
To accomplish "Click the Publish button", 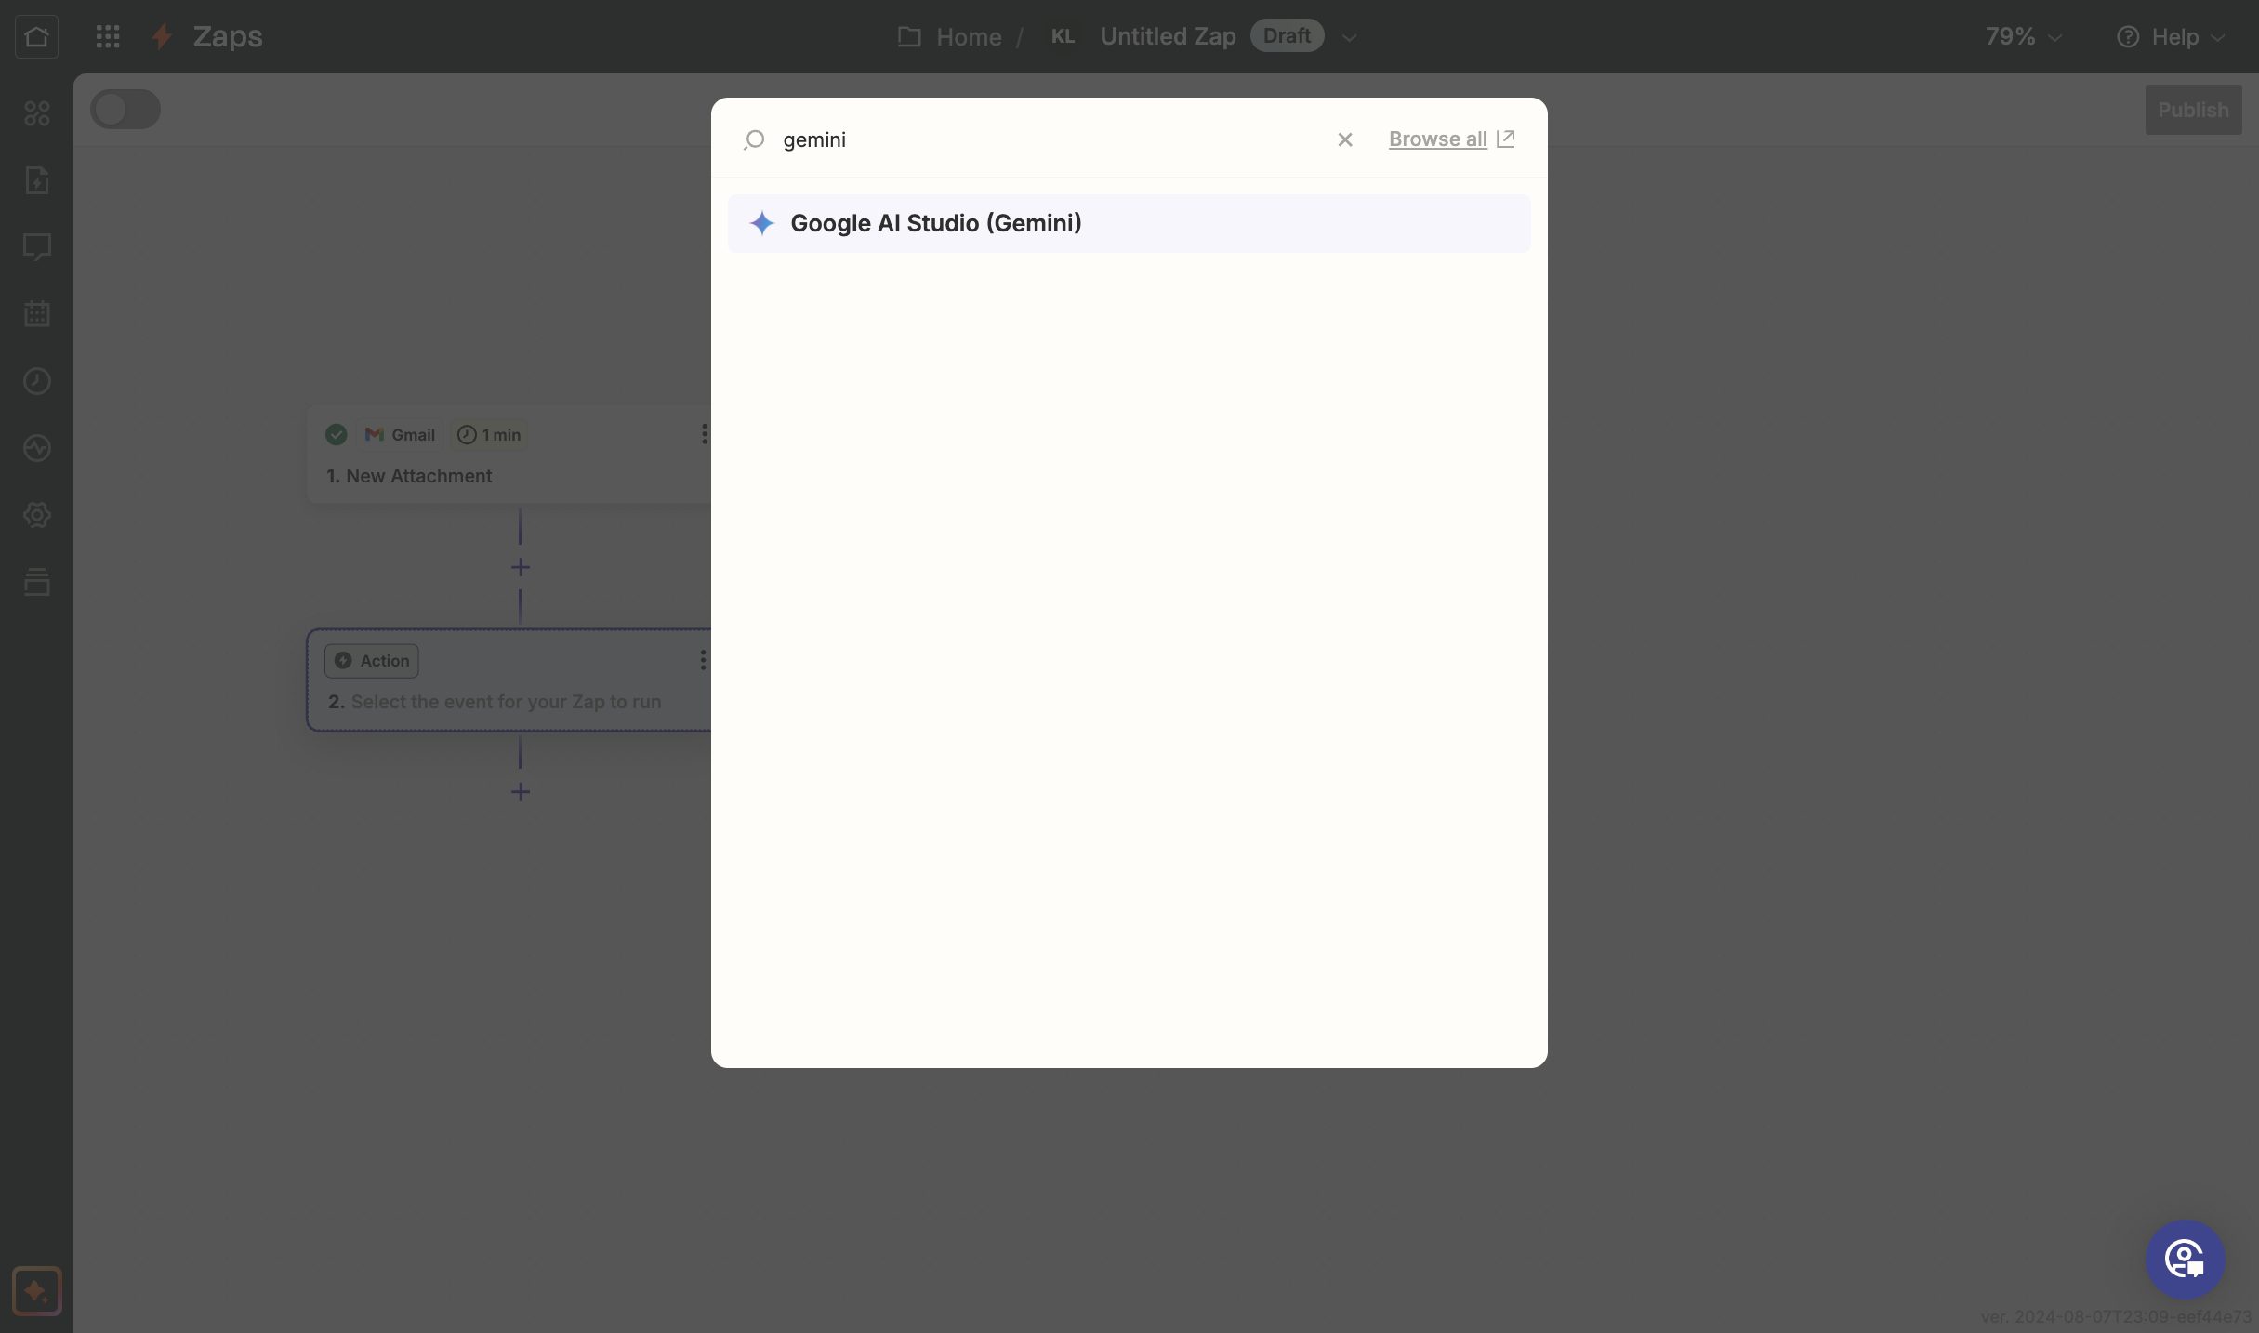I will coord(2193,110).
